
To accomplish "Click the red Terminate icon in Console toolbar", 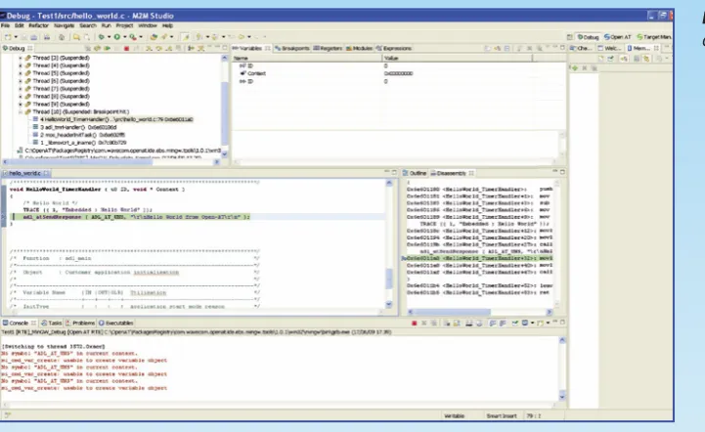I will (x=414, y=324).
